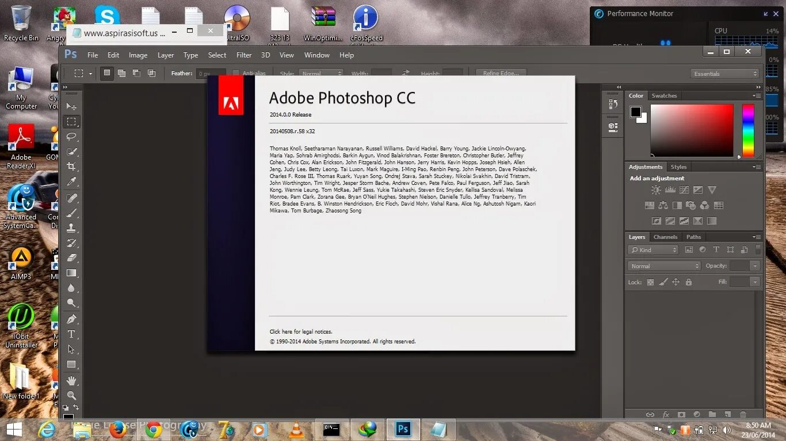This screenshot has height=441, width=786.
Task: Select the Rectangular Marquee tool in toolbox
Action: [71, 121]
